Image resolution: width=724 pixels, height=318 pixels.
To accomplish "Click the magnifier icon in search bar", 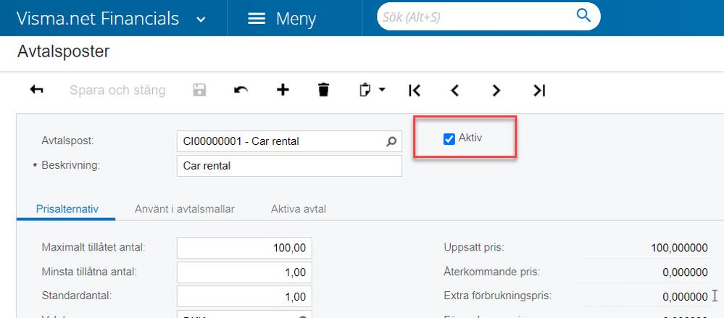I will tap(583, 16).
